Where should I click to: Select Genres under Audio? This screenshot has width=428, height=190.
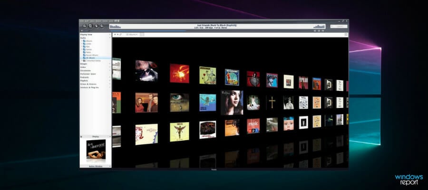pos(89,49)
